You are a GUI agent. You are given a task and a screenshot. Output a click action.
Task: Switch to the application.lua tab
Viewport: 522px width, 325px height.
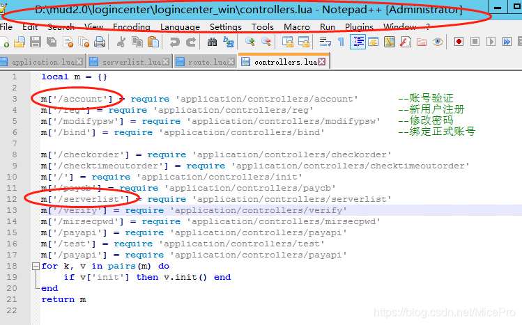coord(42,62)
